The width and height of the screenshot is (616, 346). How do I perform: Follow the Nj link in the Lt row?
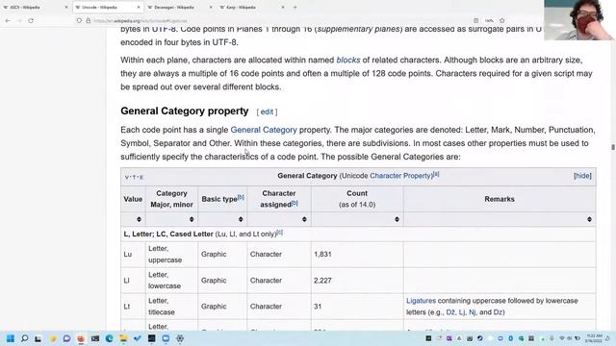473,312
